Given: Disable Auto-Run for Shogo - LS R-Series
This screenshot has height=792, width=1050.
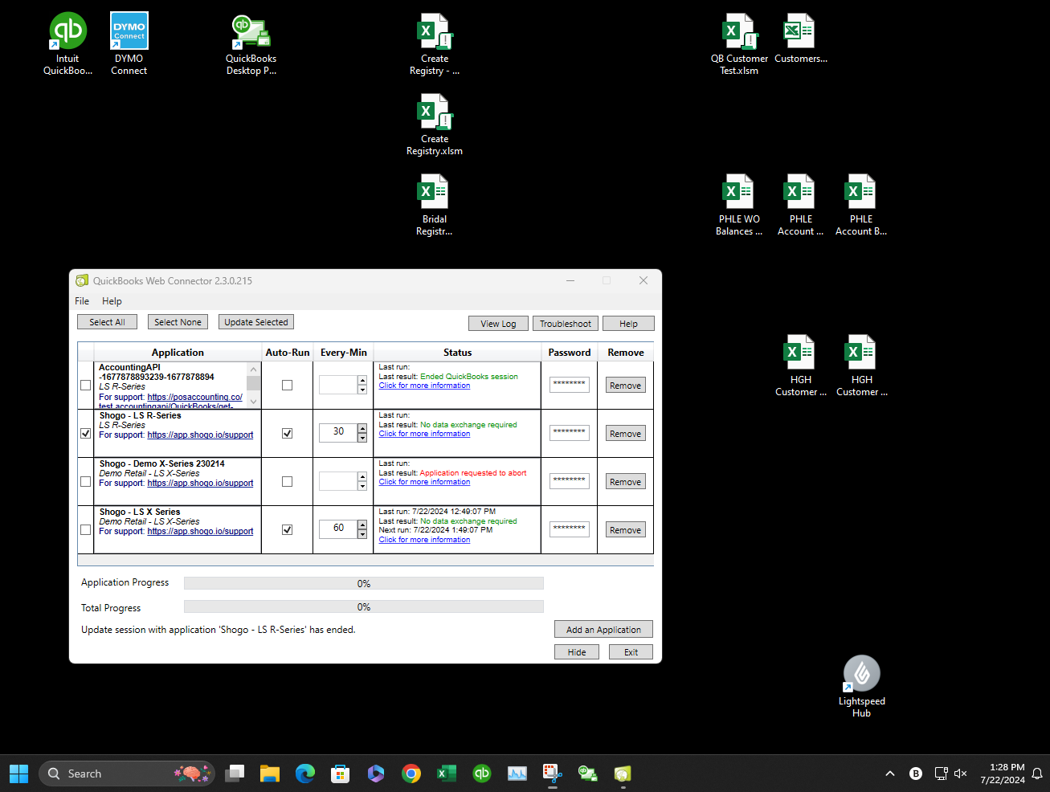Looking at the screenshot, I should tap(287, 434).
